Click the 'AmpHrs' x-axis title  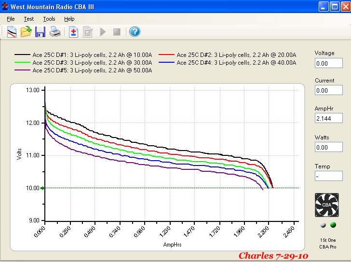point(172,245)
